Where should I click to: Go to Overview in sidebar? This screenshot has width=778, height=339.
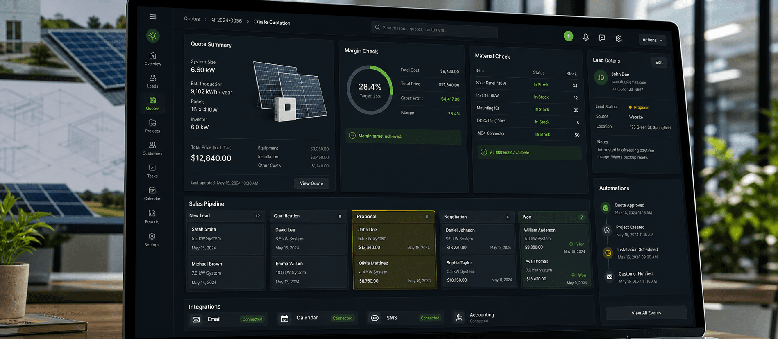(153, 59)
